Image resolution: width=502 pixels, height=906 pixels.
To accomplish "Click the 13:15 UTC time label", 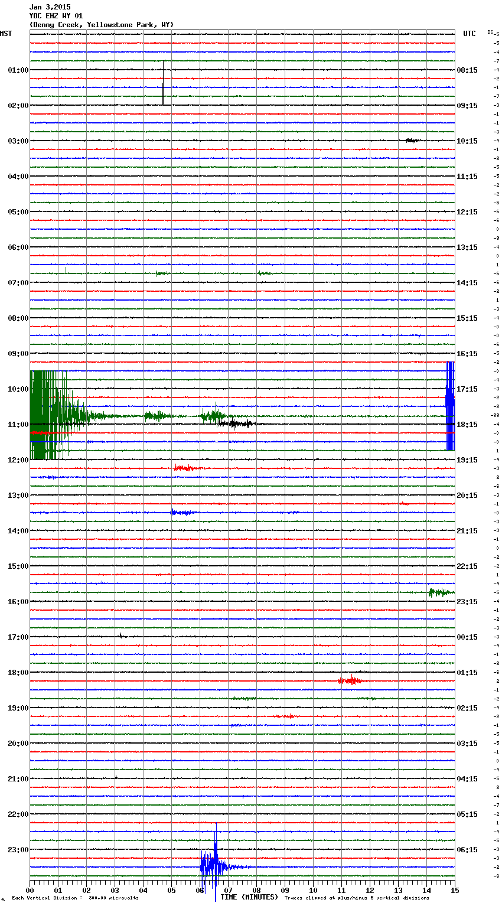I will [467, 247].
